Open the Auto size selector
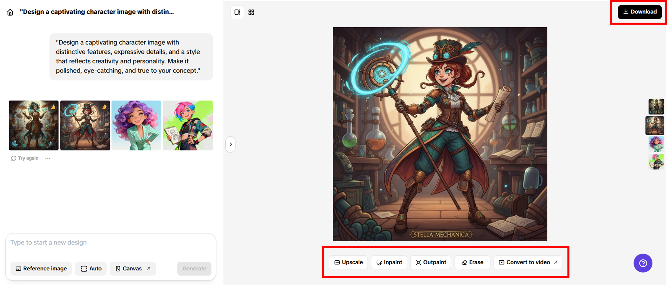Screen dimensions: 667x285 [x=91, y=269]
